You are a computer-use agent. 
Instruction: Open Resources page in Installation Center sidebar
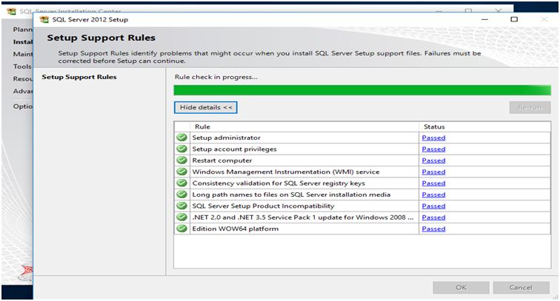point(23,78)
